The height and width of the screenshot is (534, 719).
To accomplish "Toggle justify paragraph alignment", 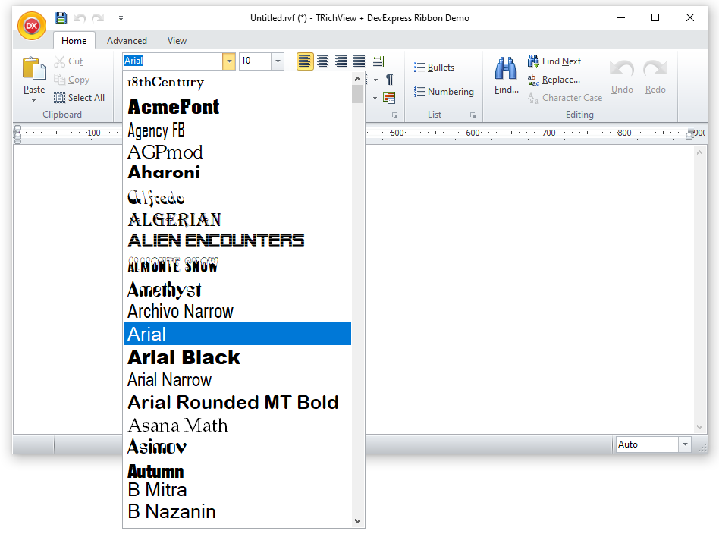I will [359, 61].
